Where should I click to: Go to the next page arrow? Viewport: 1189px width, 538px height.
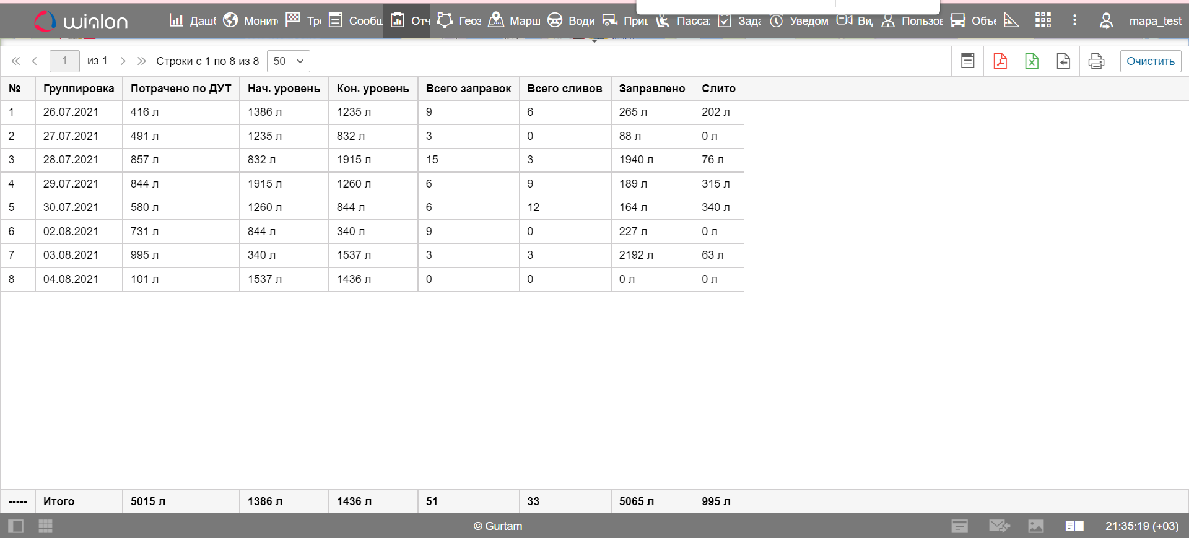click(123, 61)
